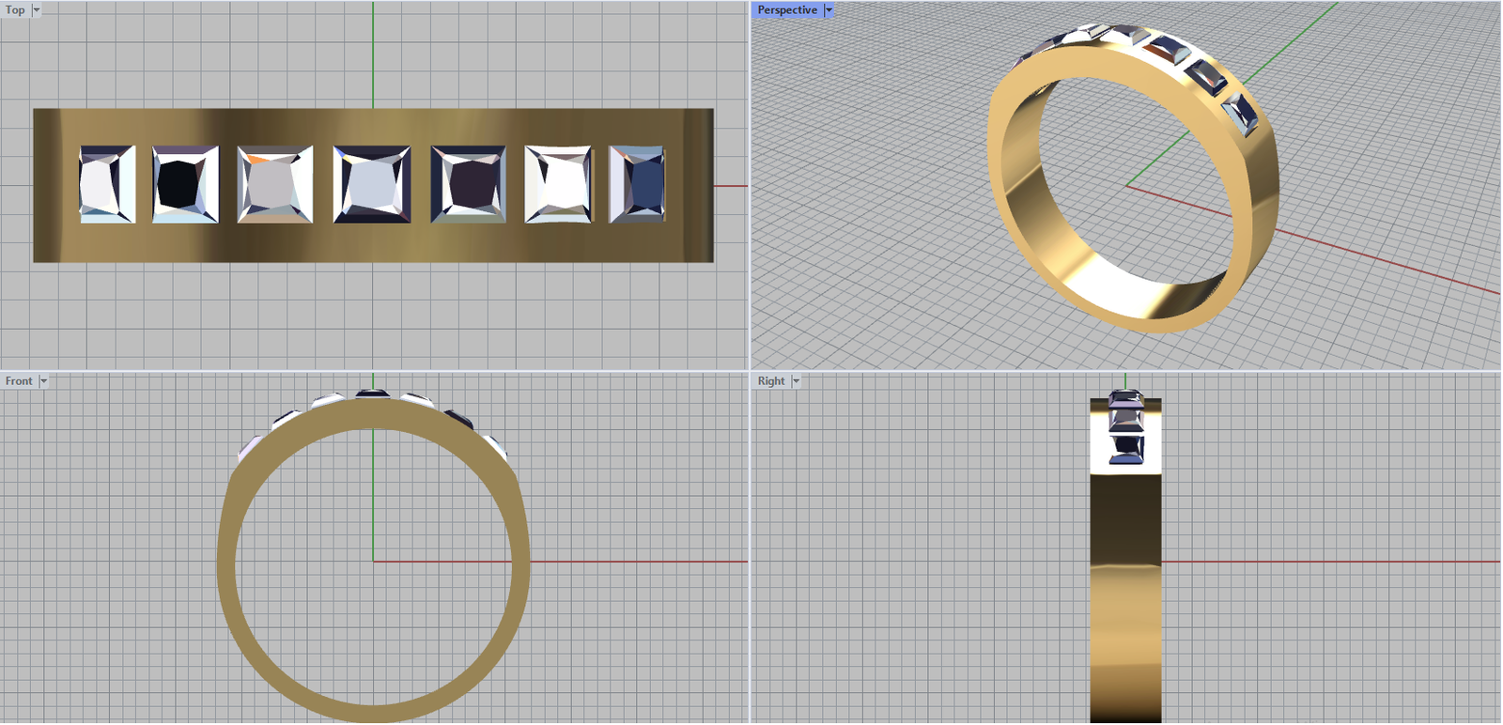Expand the Right viewport menu arrow
Viewport: 1503px width, 725px height.
(796, 381)
